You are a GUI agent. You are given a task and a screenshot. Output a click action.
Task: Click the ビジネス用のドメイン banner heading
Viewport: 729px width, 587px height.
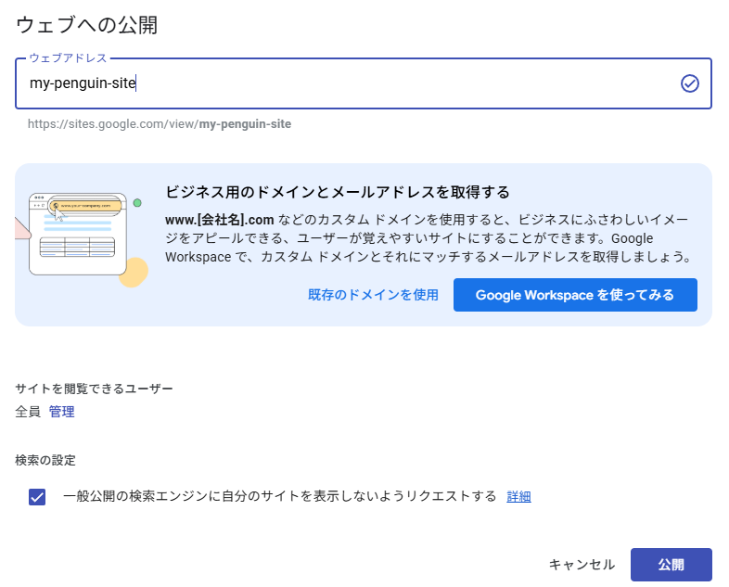(x=338, y=192)
